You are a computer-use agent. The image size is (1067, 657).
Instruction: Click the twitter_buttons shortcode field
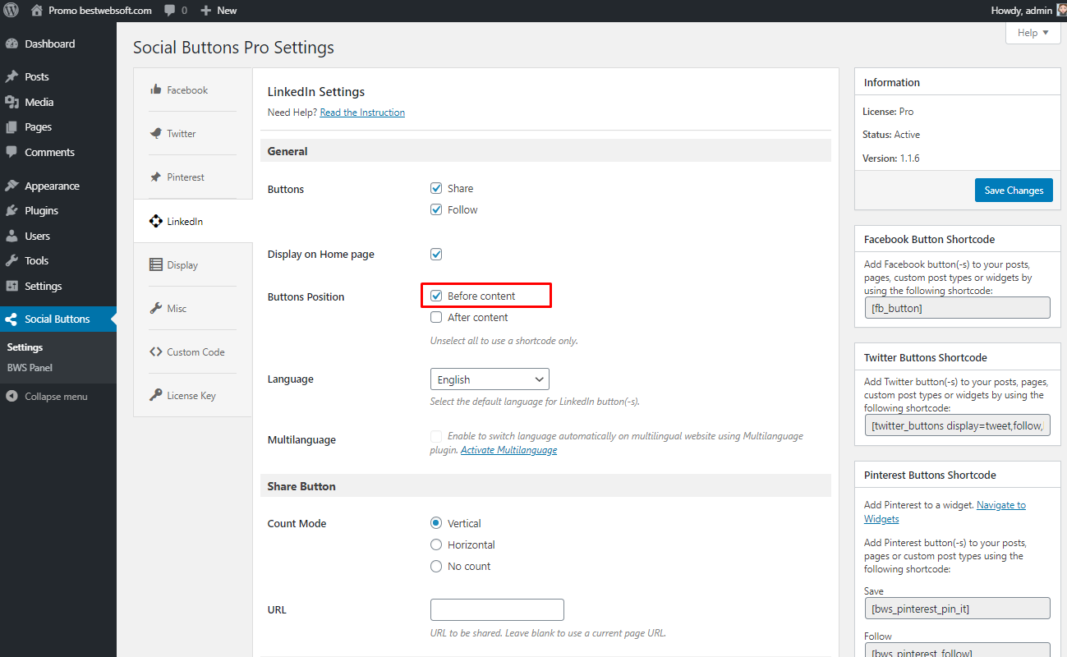[x=957, y=425]
